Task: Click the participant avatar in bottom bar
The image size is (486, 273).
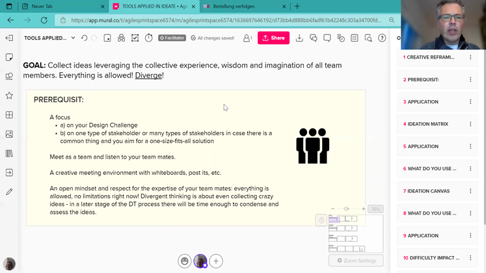Action: click(x=200, y=261)
